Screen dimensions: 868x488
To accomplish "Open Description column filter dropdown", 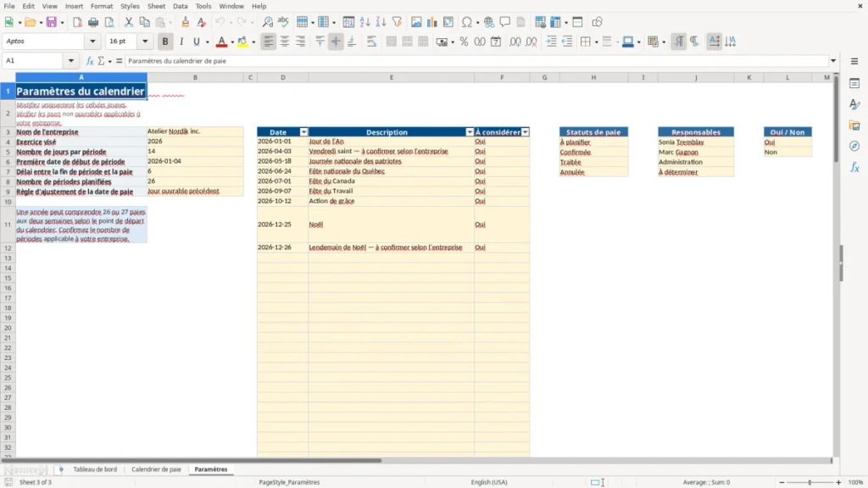I will [470, 132].
